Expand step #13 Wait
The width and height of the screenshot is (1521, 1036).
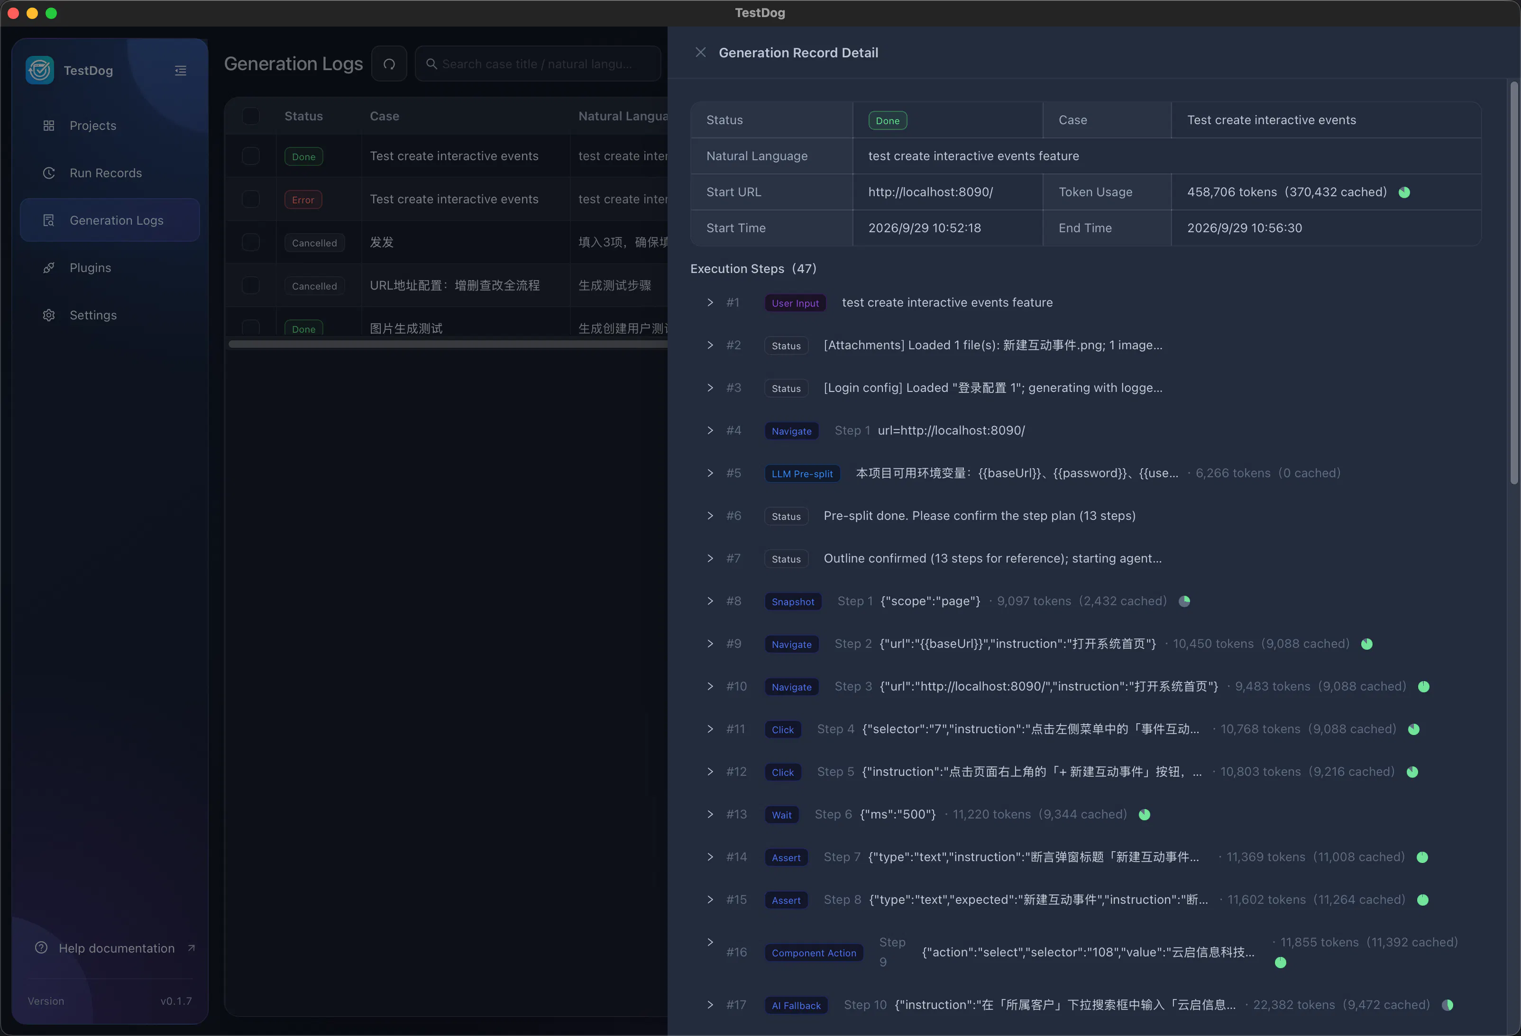(710, 814)
